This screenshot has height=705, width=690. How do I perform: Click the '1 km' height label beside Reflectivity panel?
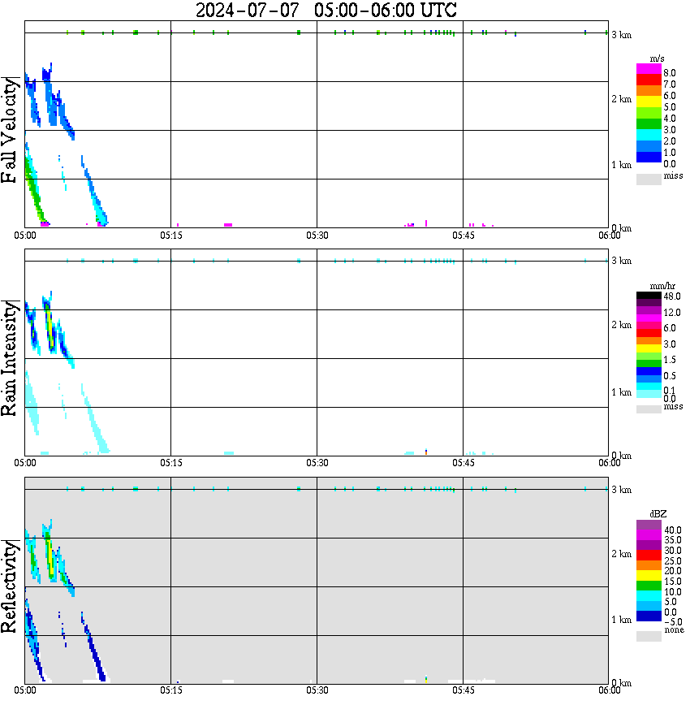pos(621,620)
